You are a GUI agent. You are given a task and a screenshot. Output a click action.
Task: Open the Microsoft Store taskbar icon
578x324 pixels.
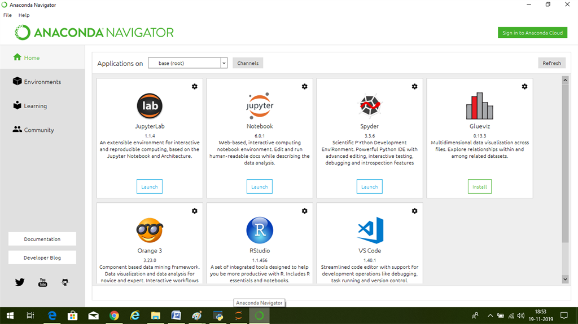(x=73, y=316)
